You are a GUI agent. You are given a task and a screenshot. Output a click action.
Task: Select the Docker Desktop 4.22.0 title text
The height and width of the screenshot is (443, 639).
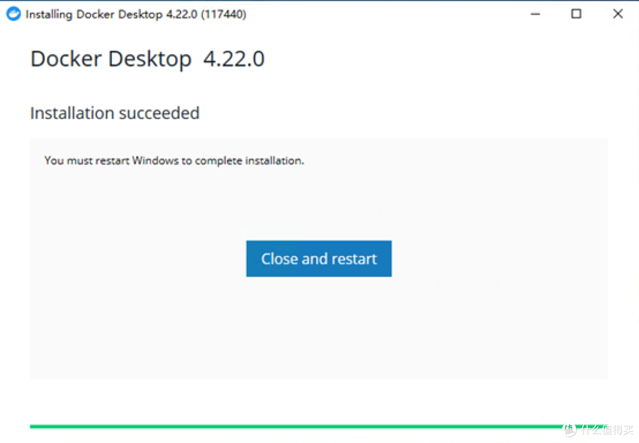[147, 58]
